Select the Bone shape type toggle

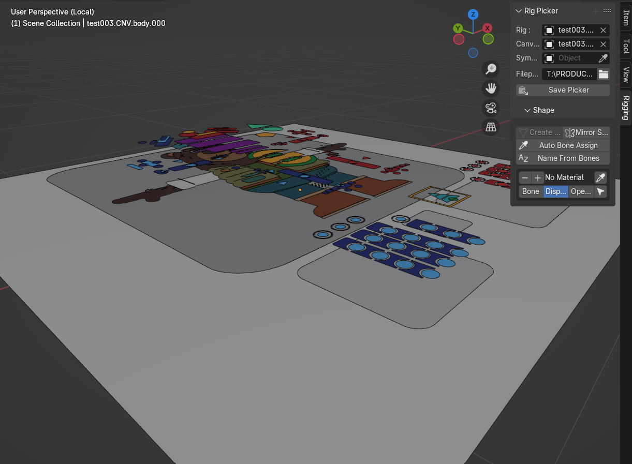pos(531,192)
